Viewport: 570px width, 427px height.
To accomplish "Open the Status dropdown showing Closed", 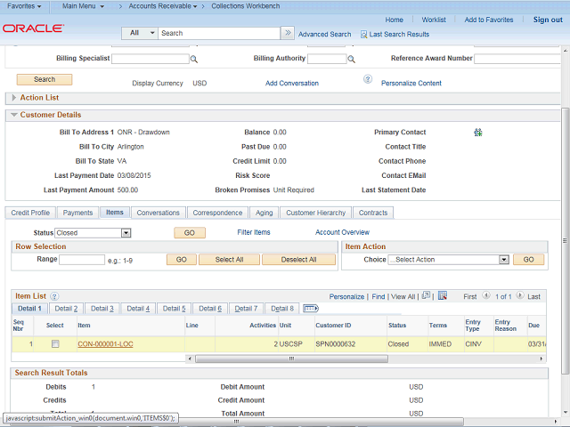I will tap(126, 233).
